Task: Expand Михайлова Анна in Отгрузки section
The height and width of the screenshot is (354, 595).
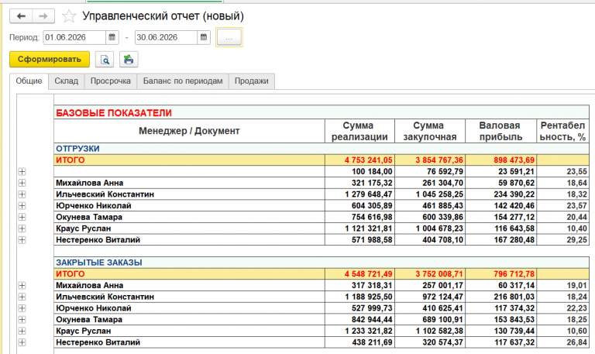Action: click(x=22, y=183)
